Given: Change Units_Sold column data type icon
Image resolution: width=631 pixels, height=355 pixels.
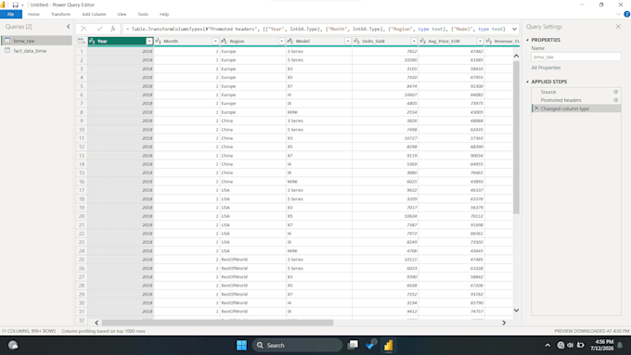Looking at the screenshot, I should click(x=356, y=41).
